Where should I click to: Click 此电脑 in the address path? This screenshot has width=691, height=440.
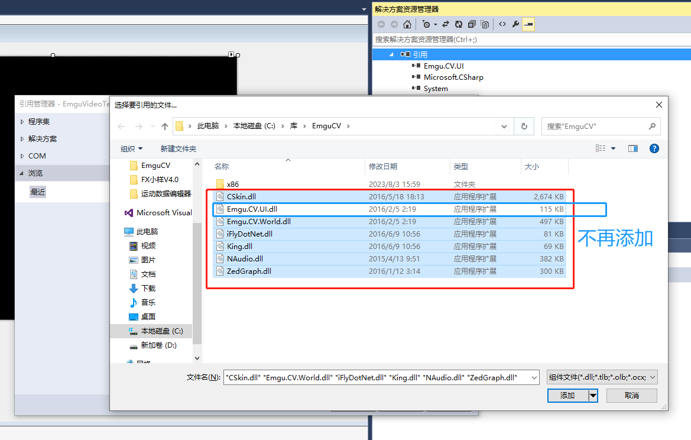(208, 126)
